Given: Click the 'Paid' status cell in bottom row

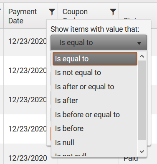Looking at the screenshot, I should [131, 159].
